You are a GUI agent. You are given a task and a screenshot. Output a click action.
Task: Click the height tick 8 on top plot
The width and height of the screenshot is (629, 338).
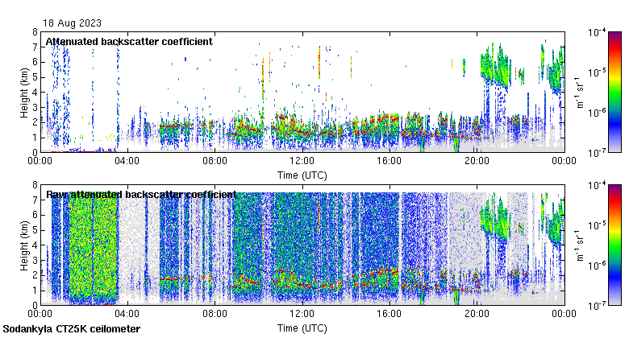[x=35, y=32]
